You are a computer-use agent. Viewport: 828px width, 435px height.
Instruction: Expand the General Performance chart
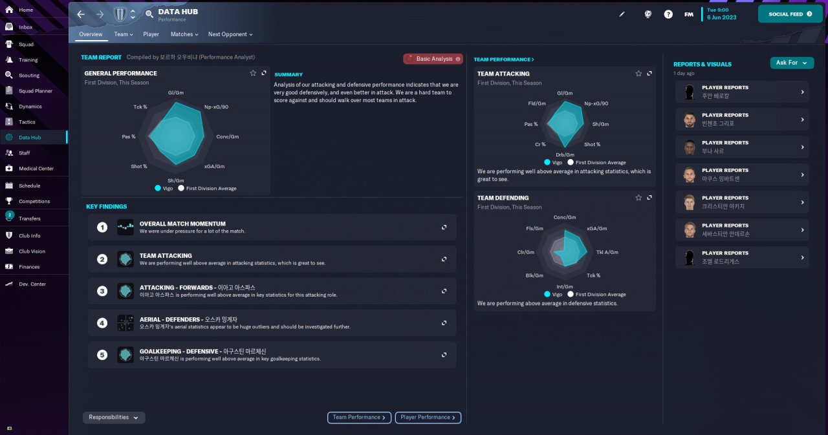[264, 73]
